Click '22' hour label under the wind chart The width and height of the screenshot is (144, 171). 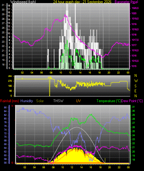tap(118, 73)
